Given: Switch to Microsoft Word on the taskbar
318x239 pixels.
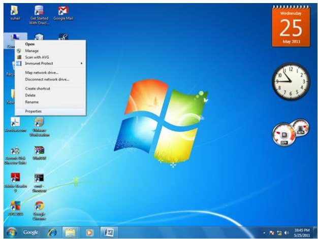Looking at the screenshot, I should coord(109,232).
